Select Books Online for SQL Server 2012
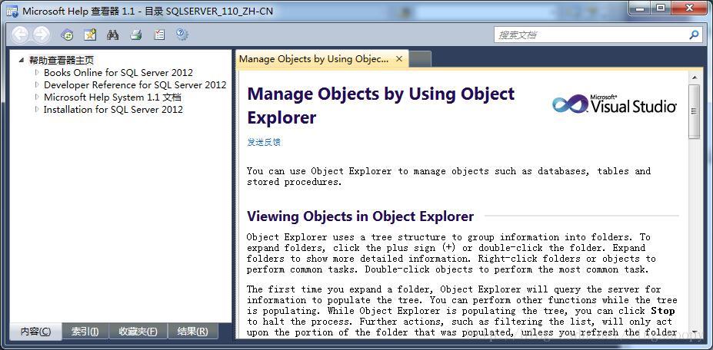Image resolution: width=713 pixels, height=350 pixels. [118, 73]
